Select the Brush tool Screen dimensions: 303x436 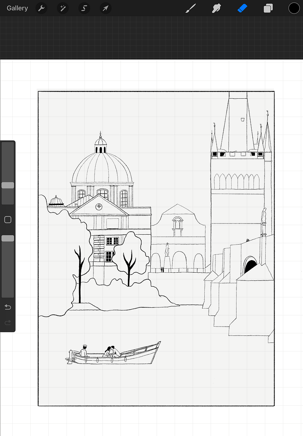(x=191, y=8)
